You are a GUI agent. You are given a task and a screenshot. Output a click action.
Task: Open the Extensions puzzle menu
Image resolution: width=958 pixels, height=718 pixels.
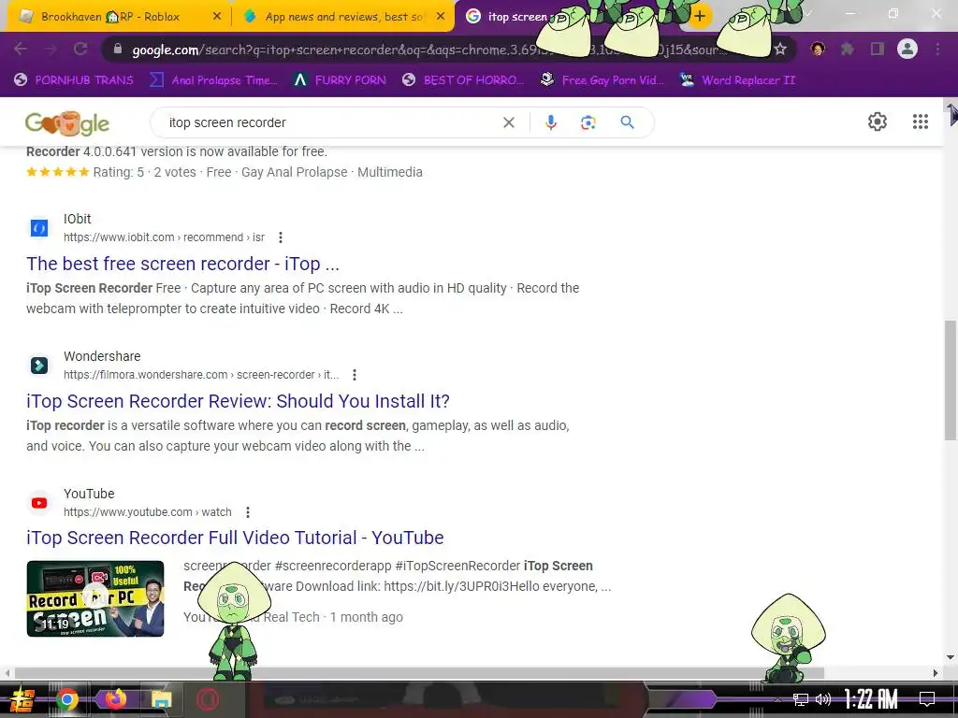(848, 49)
